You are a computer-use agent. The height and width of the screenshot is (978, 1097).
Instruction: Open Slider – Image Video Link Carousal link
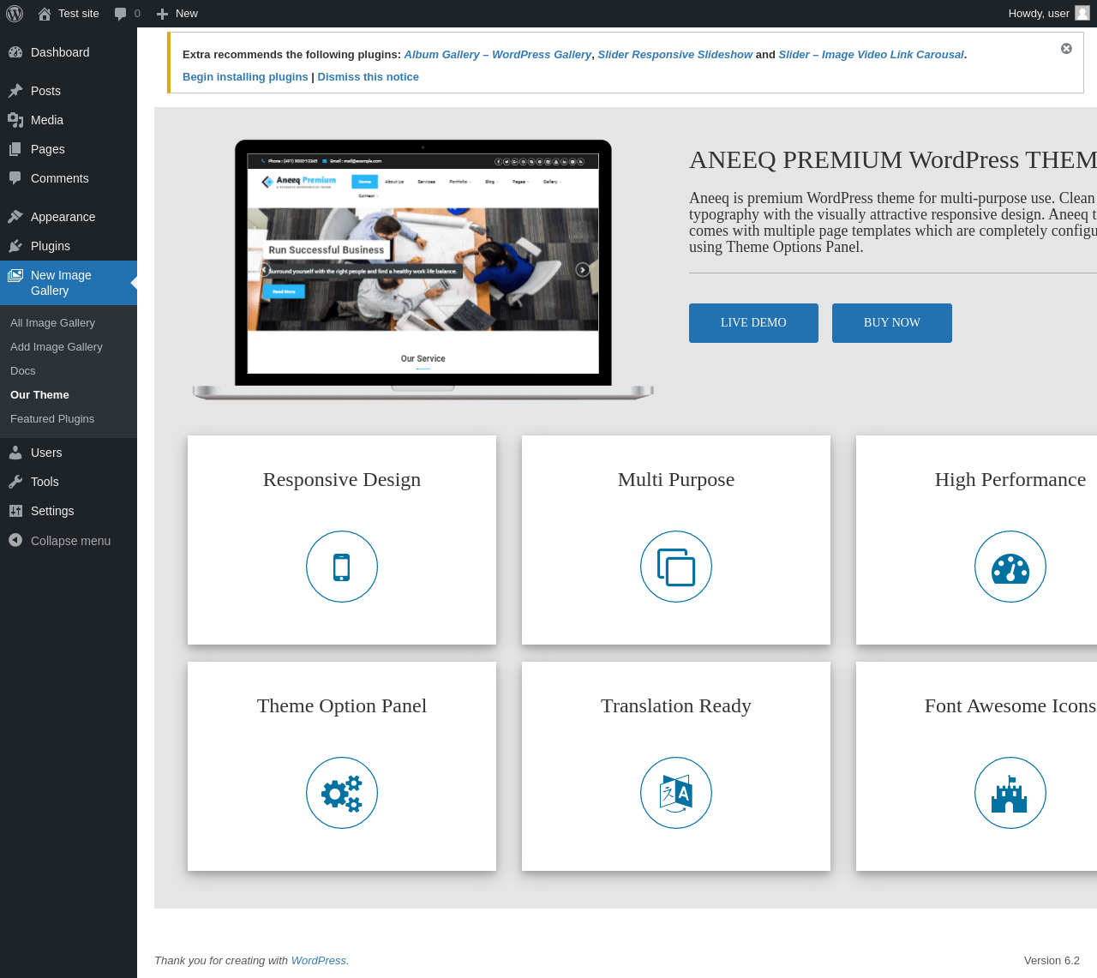click(872, 55)
